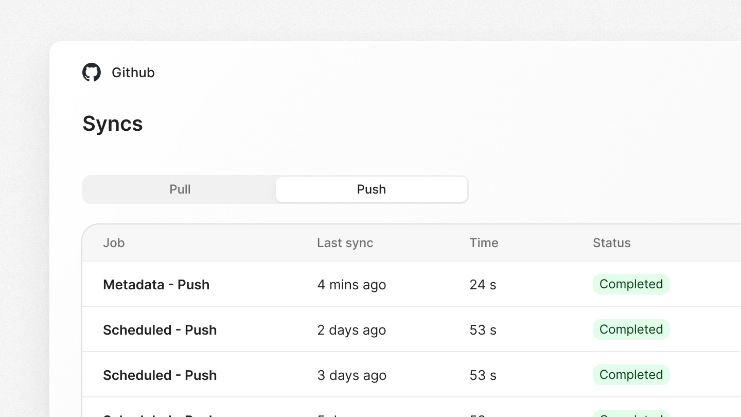Click Completed badge on Metadata - Push row
The height and width of the screenshot is (417, 741).
[631, 284]
